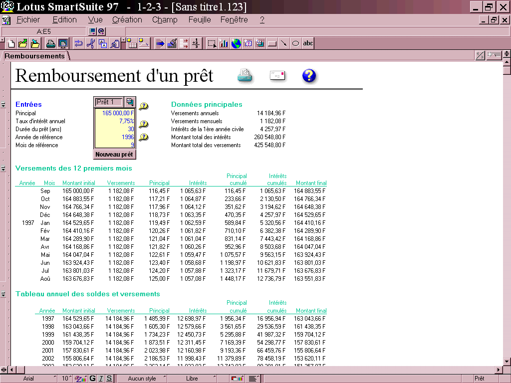This screenshot has height=383, width=511.
Task: Collapse the Versements des 12 premiers mois outline
Action: (x=3, y=169)
